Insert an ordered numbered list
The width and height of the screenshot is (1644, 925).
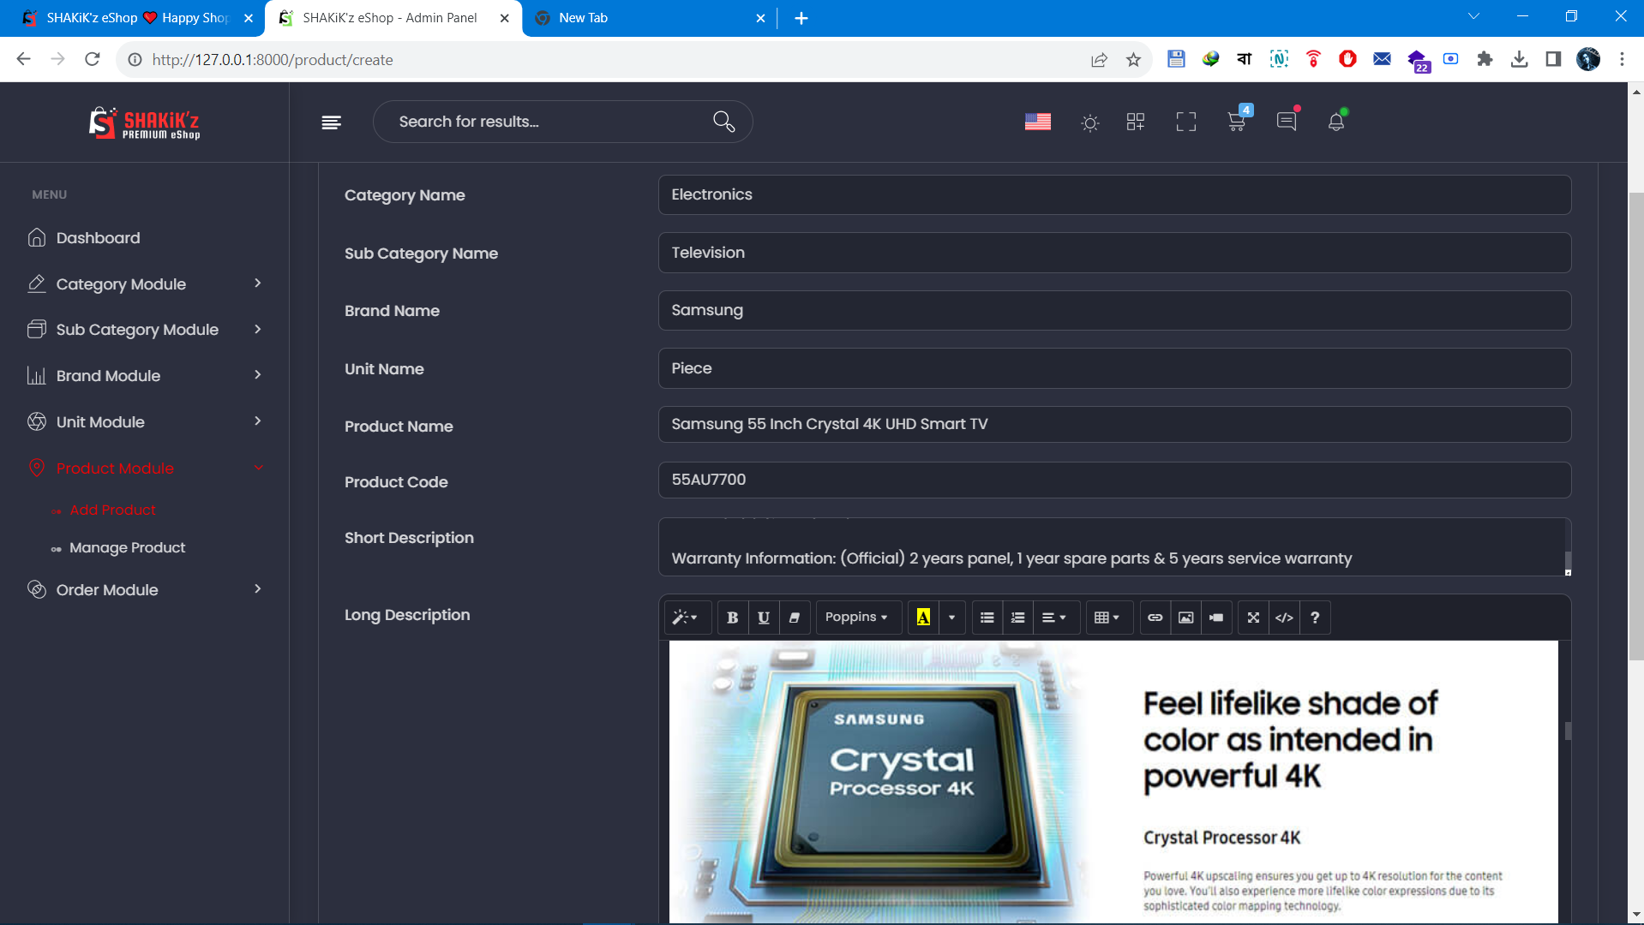coord(1017,618)
